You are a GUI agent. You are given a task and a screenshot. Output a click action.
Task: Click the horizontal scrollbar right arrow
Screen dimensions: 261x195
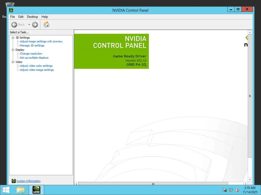[245, 184]
